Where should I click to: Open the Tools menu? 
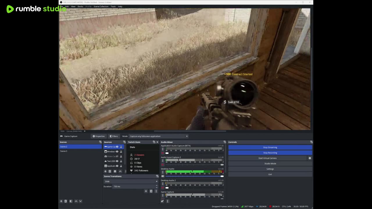(x=113, y=6)
